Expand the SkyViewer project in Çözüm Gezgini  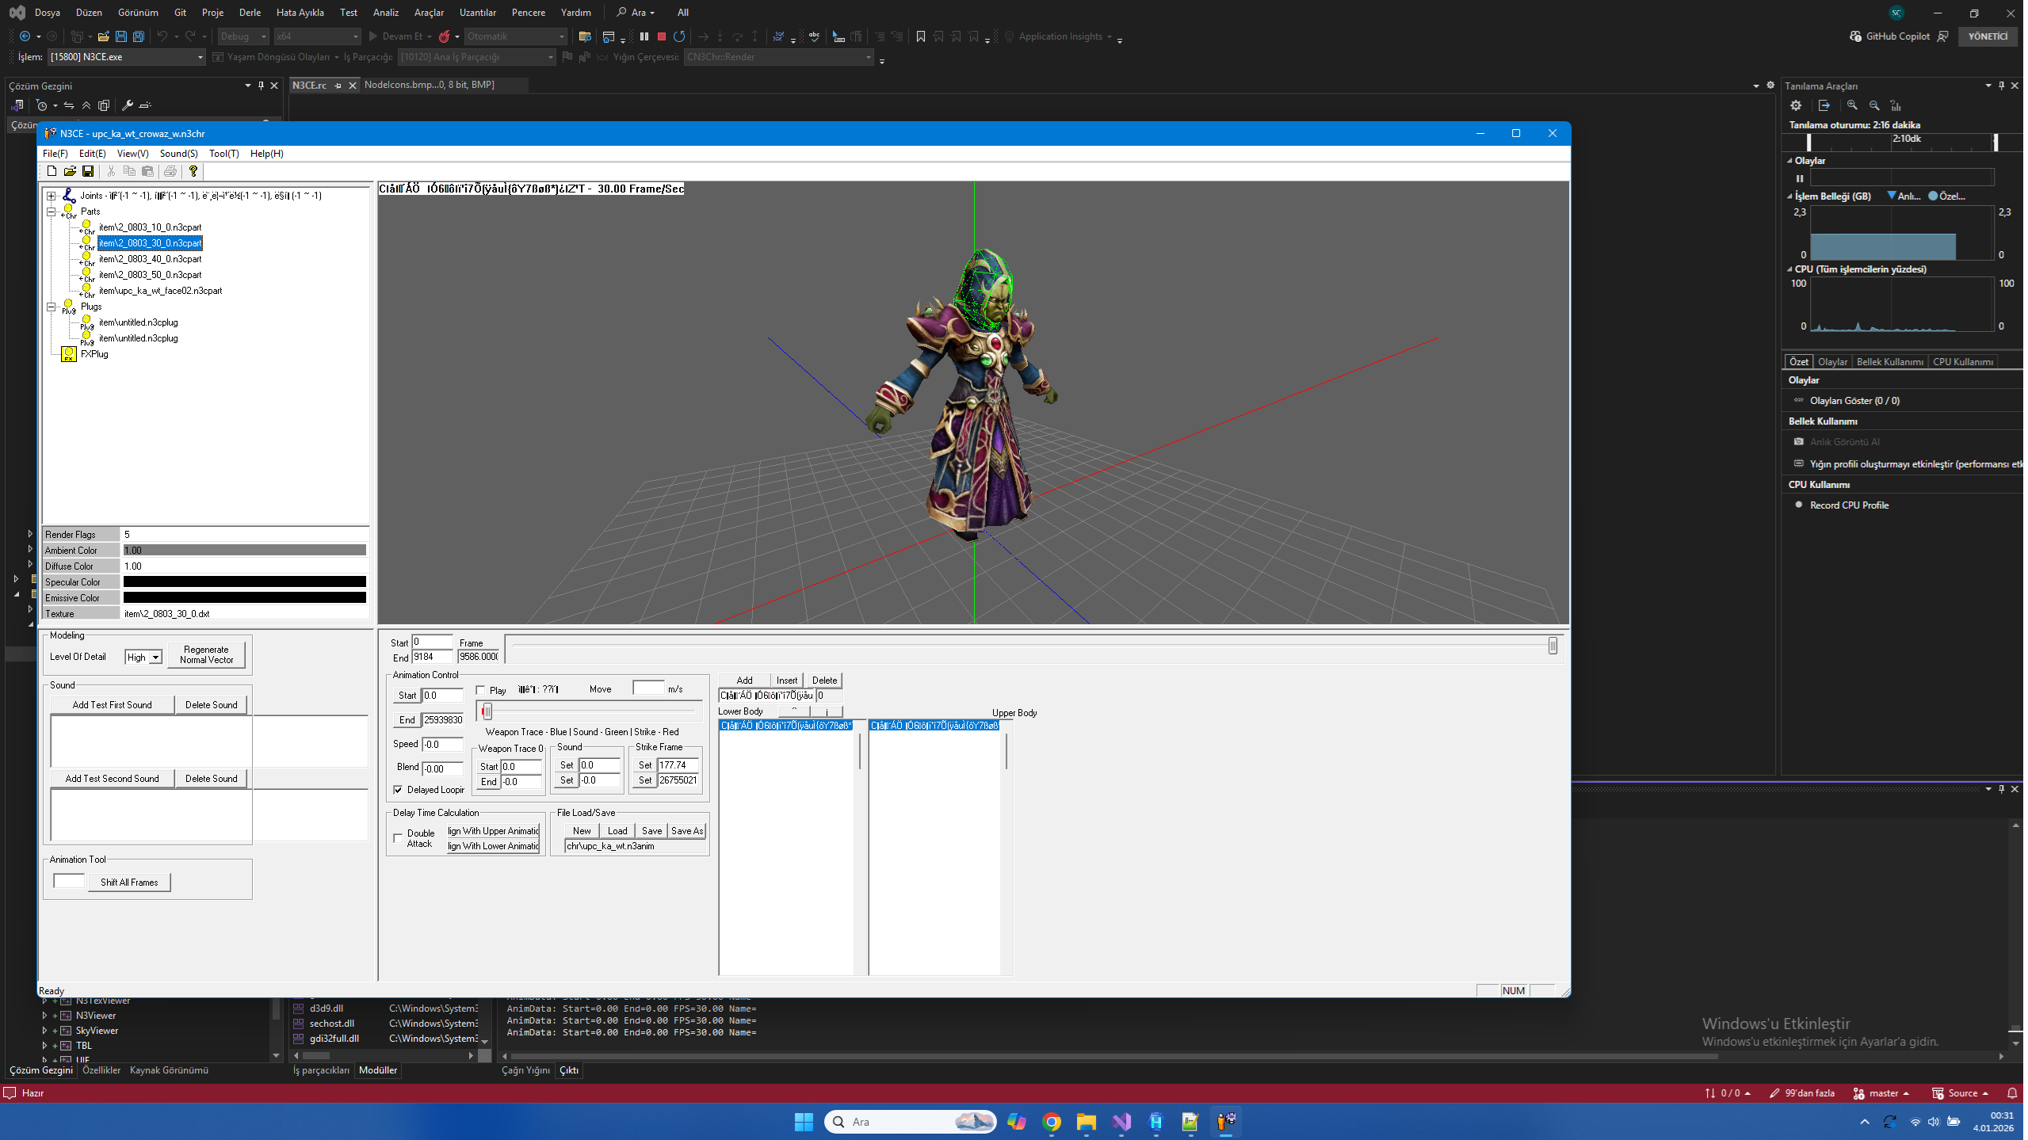click(x=44, y=1031)
